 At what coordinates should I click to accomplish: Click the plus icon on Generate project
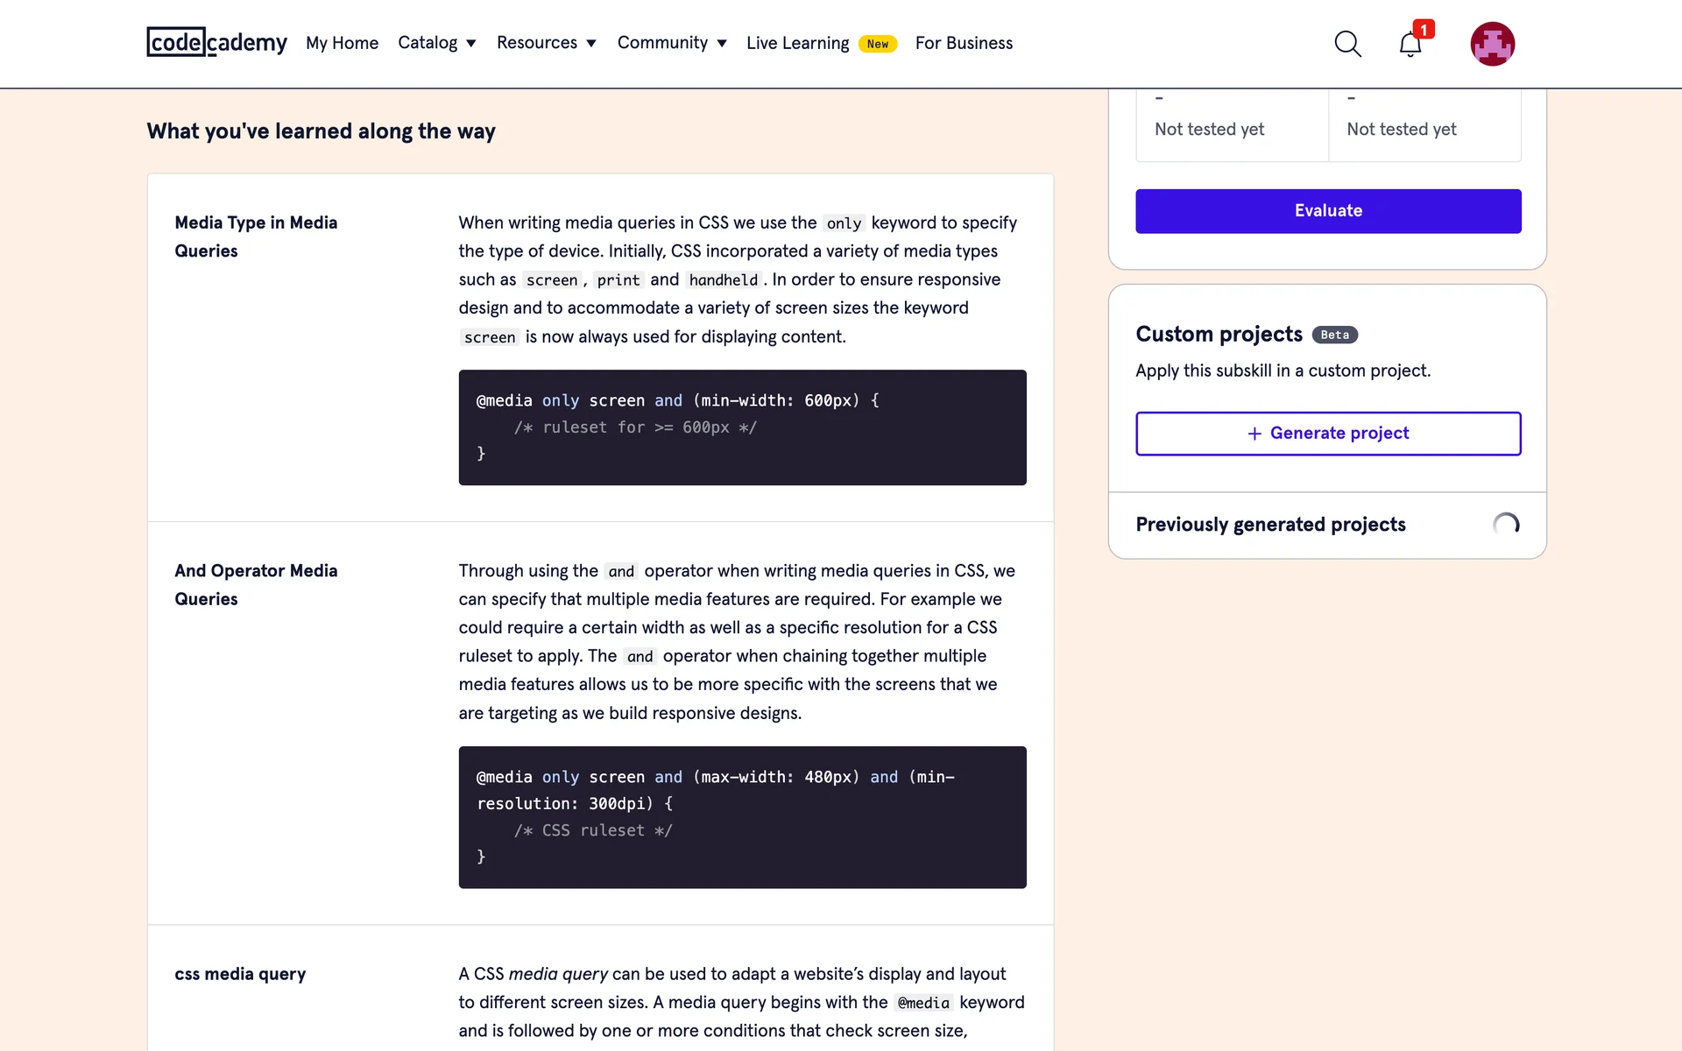click(x=1254, y=434)
